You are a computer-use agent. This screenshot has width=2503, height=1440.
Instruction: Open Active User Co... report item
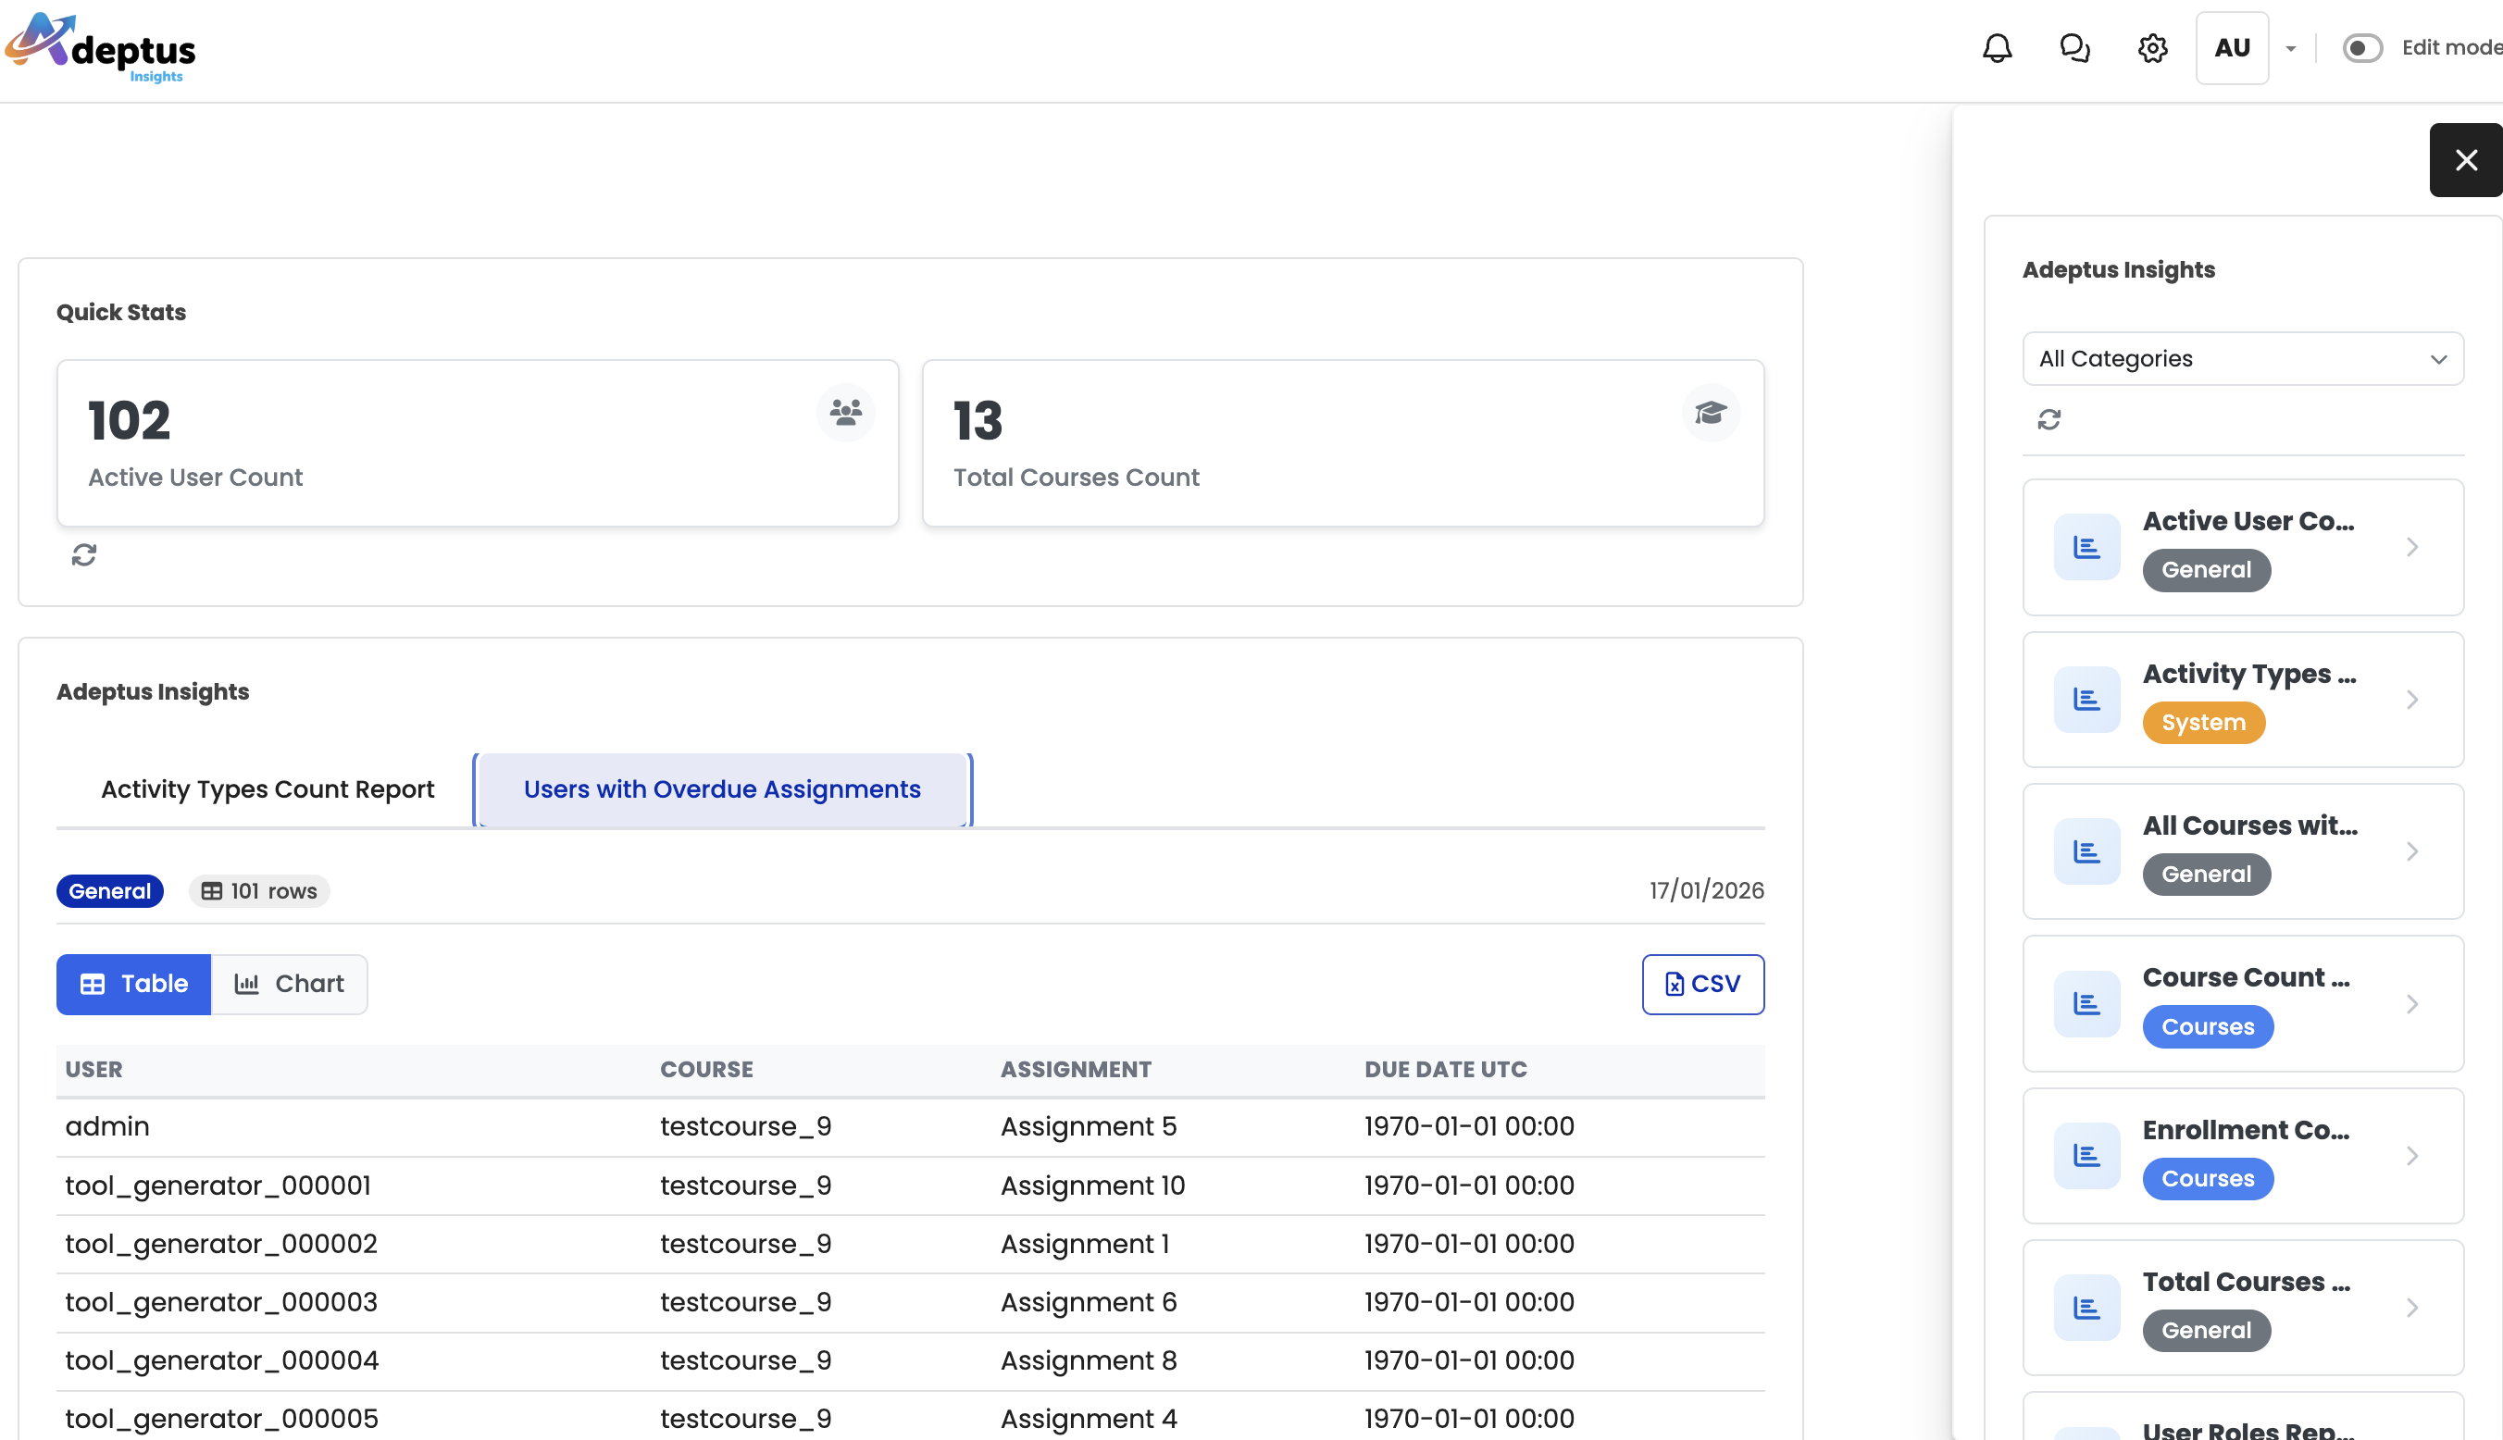tap(2242, 547)
